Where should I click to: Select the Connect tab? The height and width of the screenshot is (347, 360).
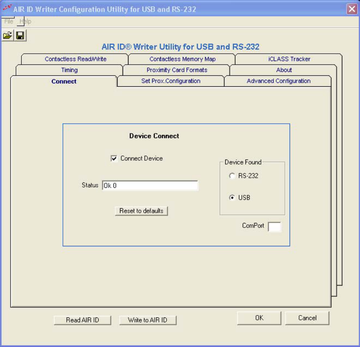[64, 81]
